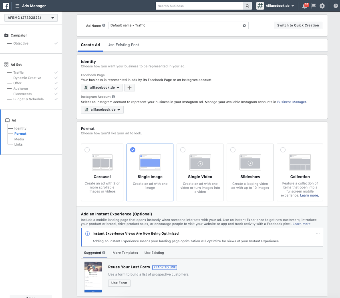The width and height of the screenshot is (340, 298).
Task: Click the Single Image format illustration
Action: pos(150,162)
